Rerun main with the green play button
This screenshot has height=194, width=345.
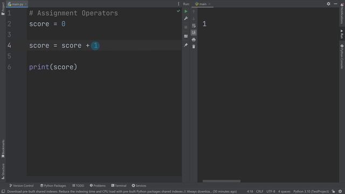pos(186,11)
